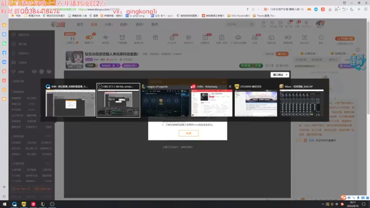Image resolution: width=370 pixels, height=208 pixels.
Task: Close the 窗口弹出 popup label
Action: pyautogui.click(x=286, y=75)
